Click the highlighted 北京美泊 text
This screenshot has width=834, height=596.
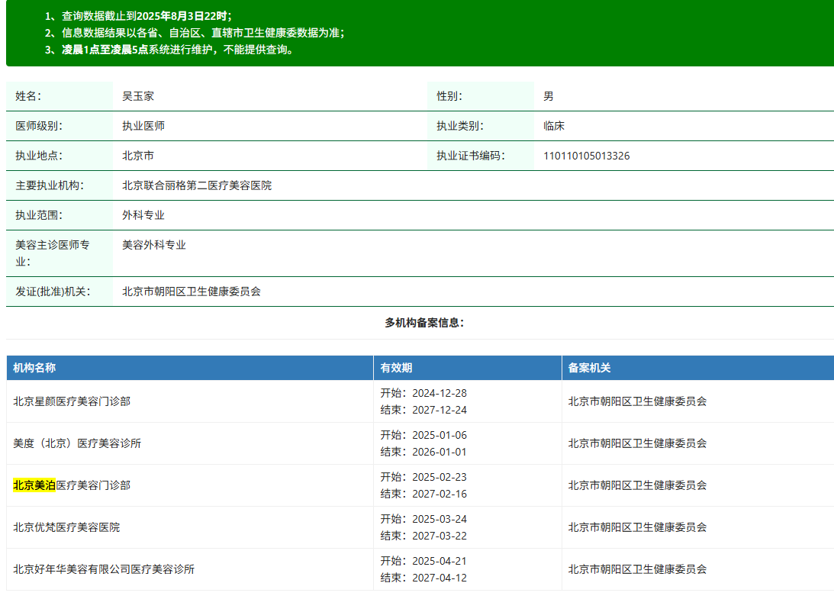pos(34,485)
